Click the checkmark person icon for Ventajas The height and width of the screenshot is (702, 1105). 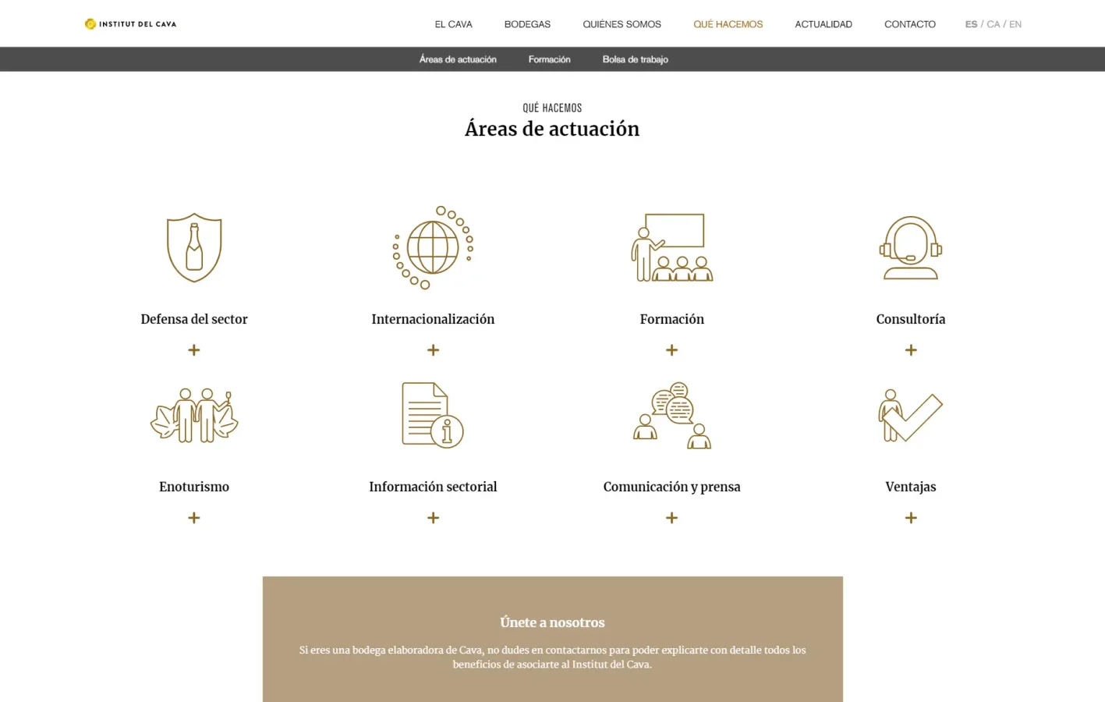(910, 415)
